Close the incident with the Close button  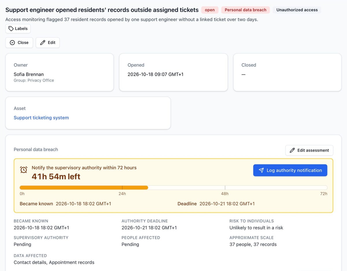click(19, 42)
